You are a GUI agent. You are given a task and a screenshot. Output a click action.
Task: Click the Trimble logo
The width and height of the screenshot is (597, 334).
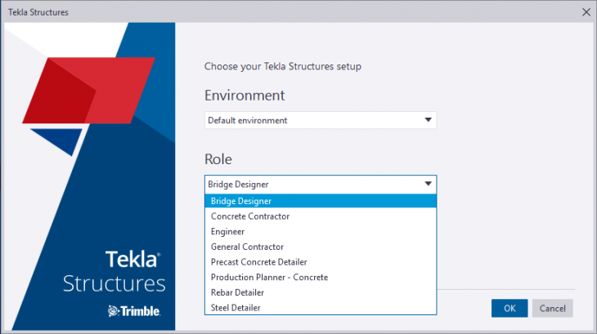(x=134, y=310)
